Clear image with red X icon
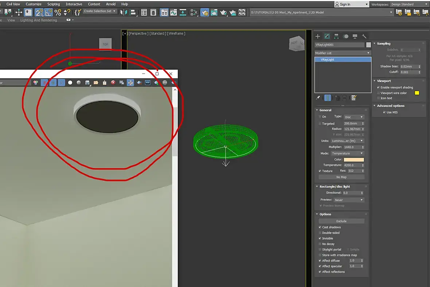Image resolution: width=430 pixels, height=287 pixels. click(113, 83)
